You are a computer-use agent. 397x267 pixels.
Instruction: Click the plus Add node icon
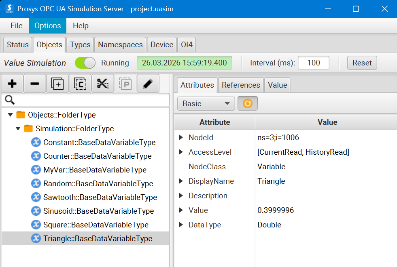click(x=12, y=84)
